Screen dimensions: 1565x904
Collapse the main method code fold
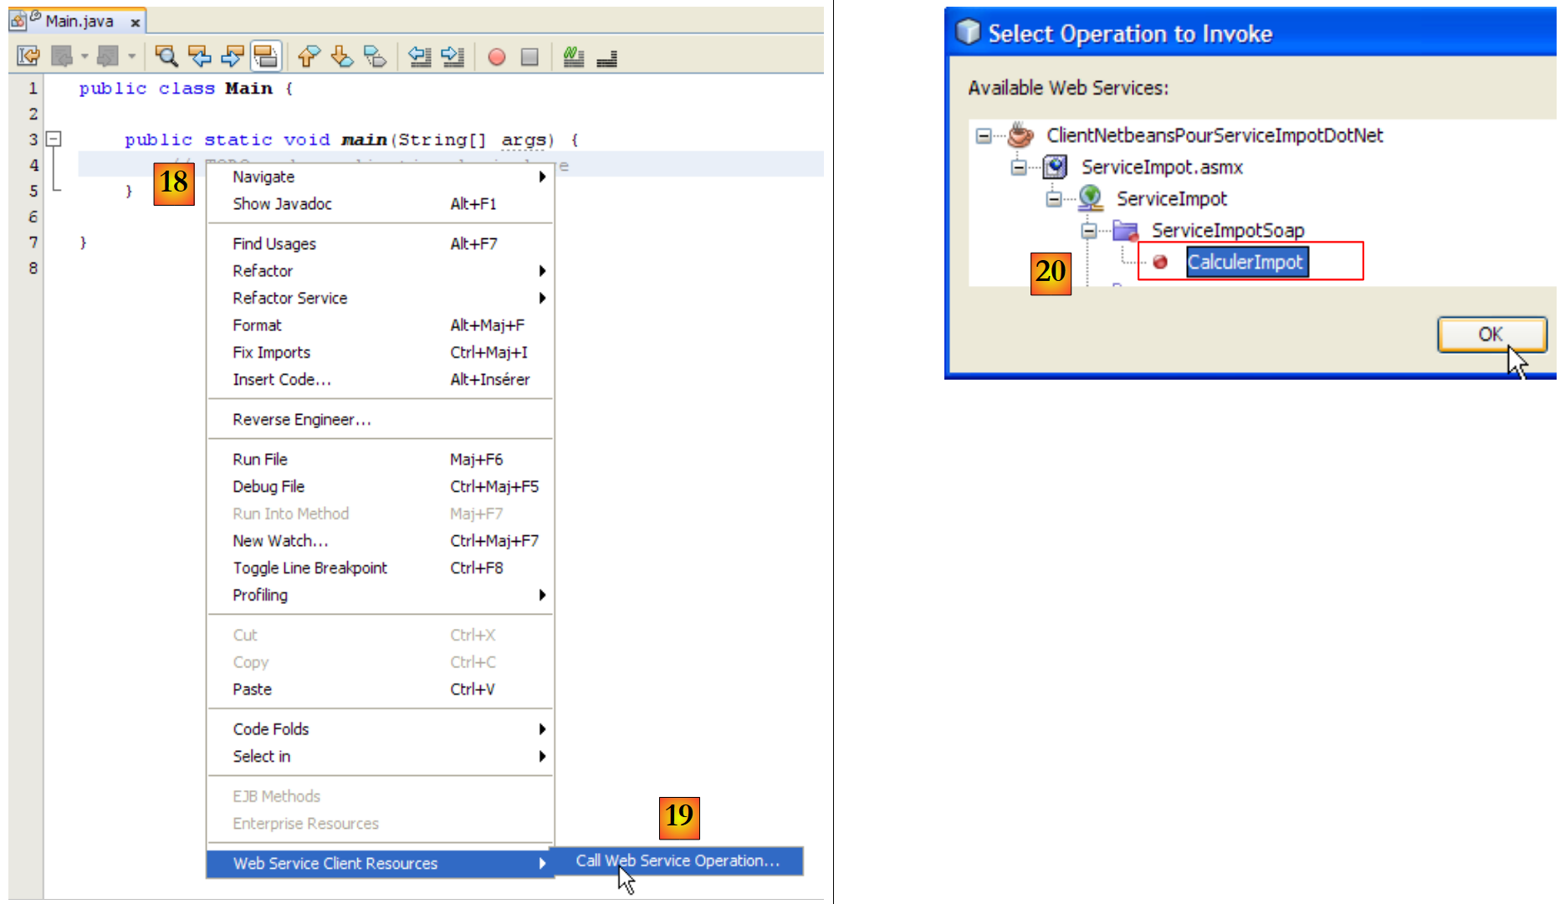coord(54,139)
